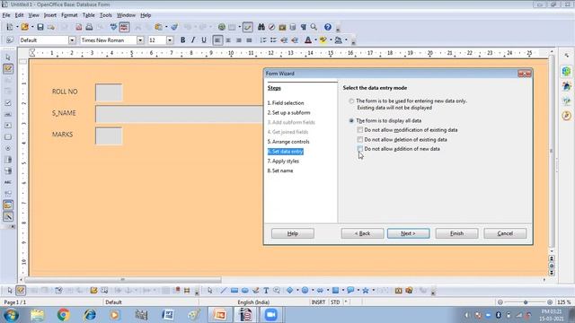Expand the Open document dropdown arrow
The image size is (575, 323).
pos(32,27)
